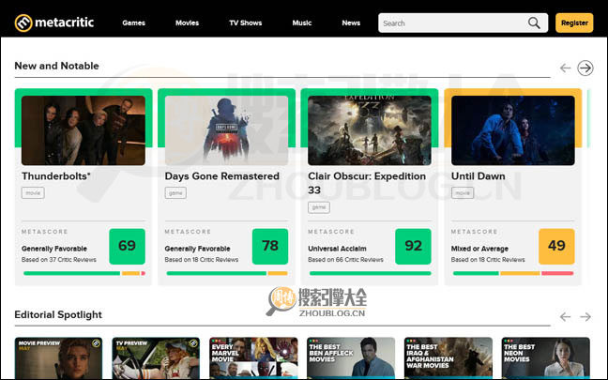
Task: Open the News section dropdown
Action: point(351,23)
